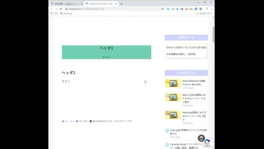Click the browser Back arrow
The image size is (264, 149).
pyautogui.click(x=52, y=9)
